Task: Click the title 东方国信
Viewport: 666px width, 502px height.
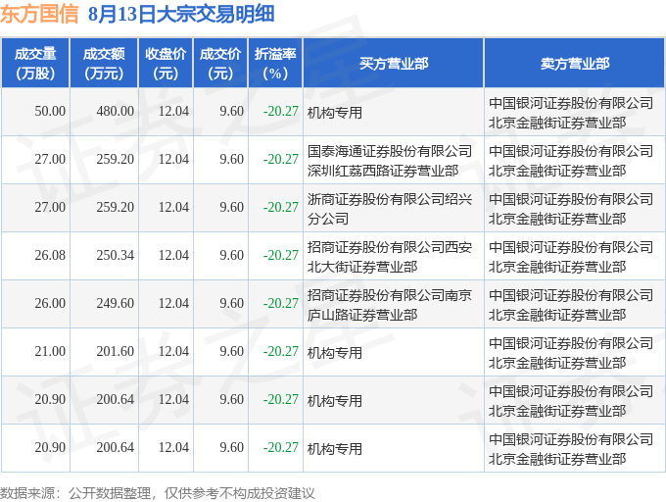Action: 39,14
